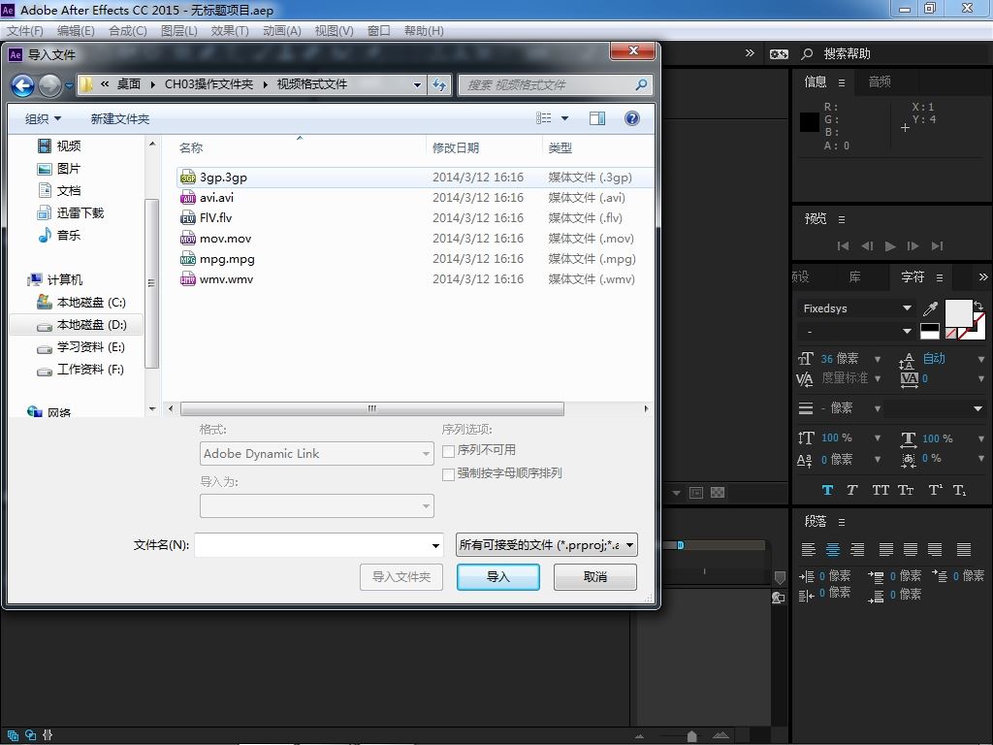
Task: Pick a color with the eyedropper in Character panel
Action: click(930, 308)
